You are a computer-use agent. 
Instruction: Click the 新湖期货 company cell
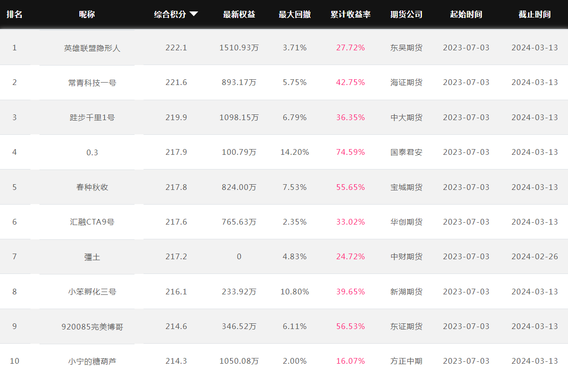(406, 292)
